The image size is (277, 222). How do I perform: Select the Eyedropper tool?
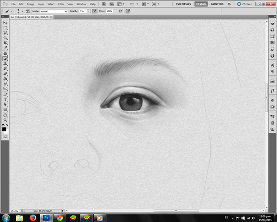[5, 48]
